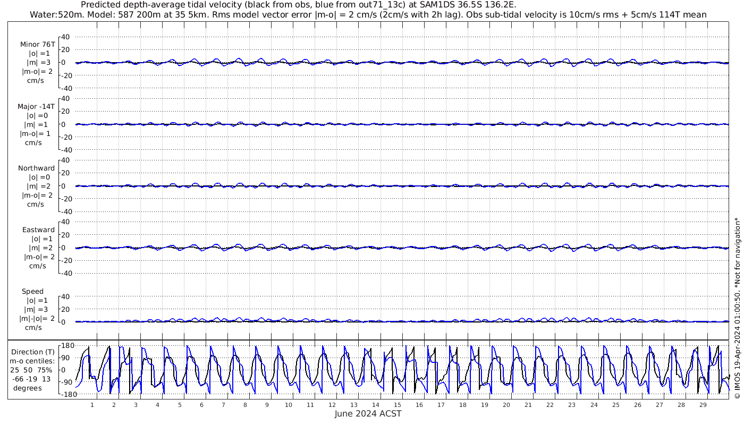The image size is (744, 425).
Task: Click day 29 on the date axis
Action: (703, 405)
